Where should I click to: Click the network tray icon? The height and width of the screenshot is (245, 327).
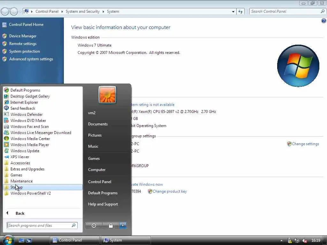click(297, 241)
